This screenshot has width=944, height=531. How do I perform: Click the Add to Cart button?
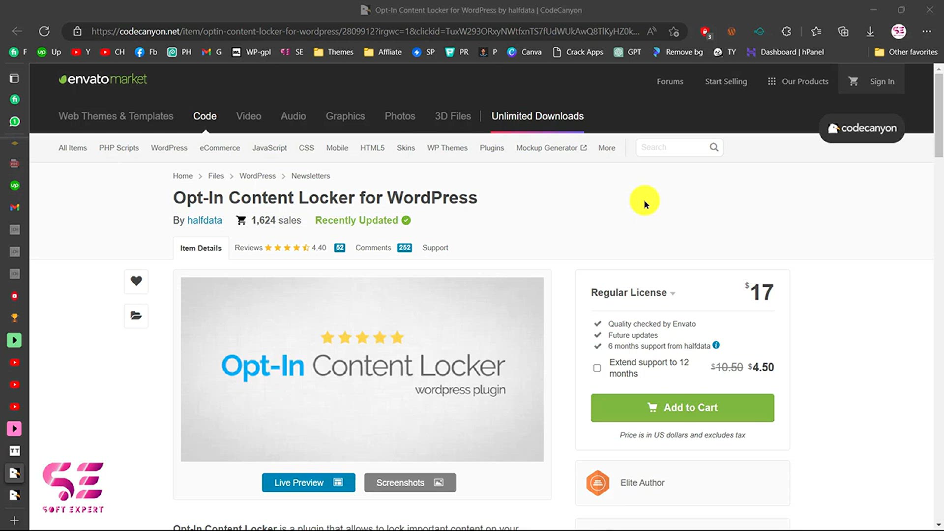click(x=682, y=408)
